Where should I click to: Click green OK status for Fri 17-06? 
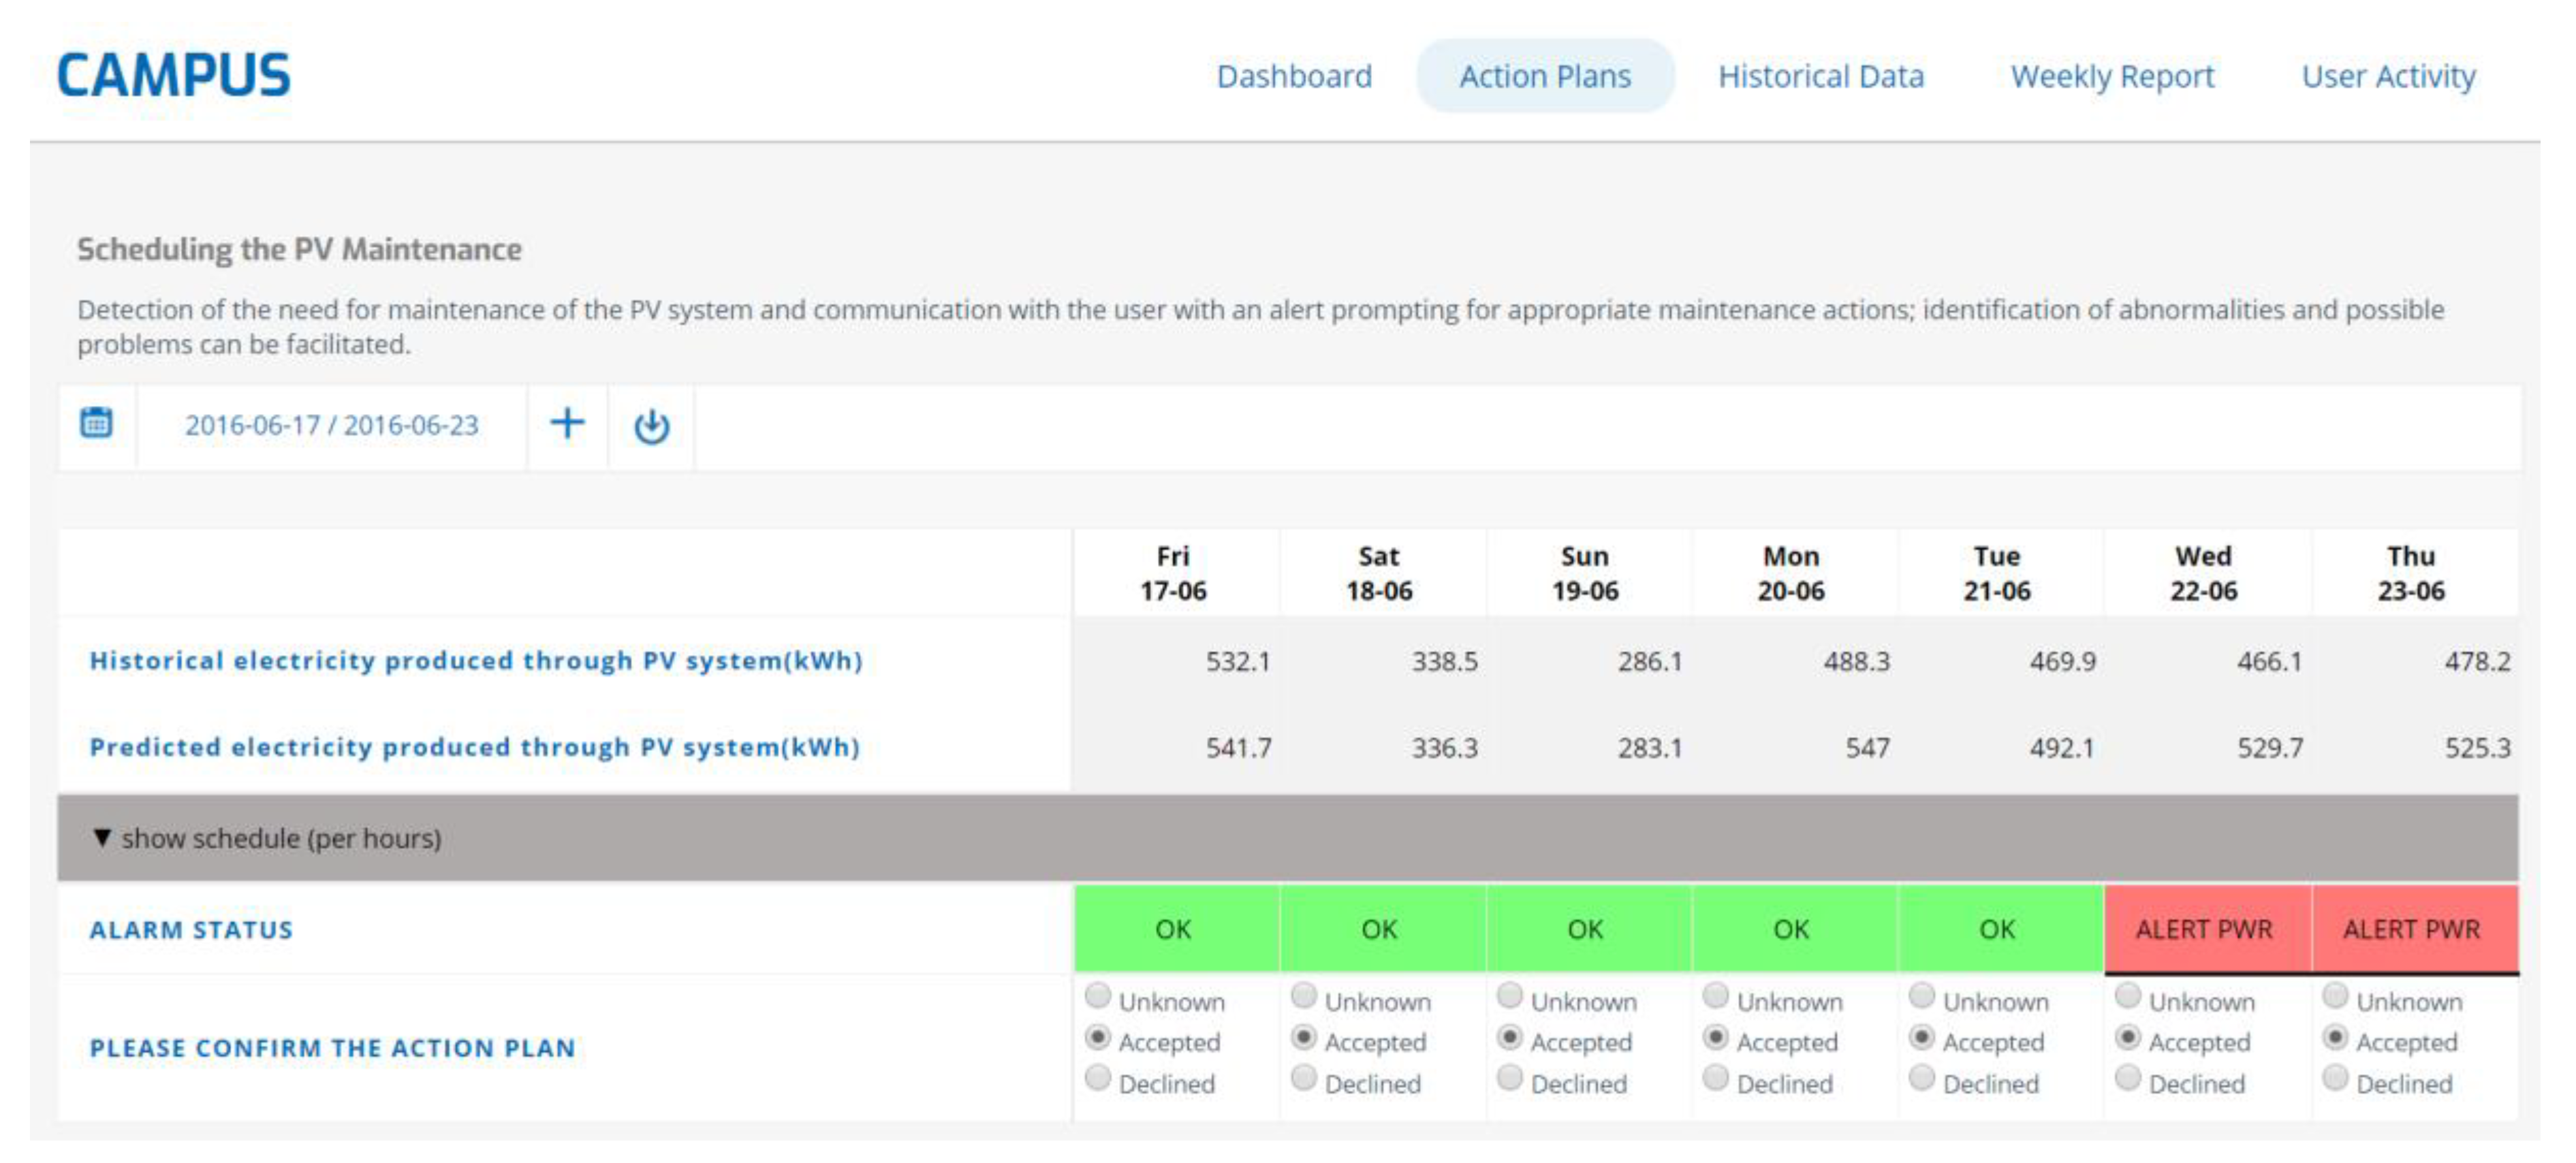click(x=1174, y=930)
